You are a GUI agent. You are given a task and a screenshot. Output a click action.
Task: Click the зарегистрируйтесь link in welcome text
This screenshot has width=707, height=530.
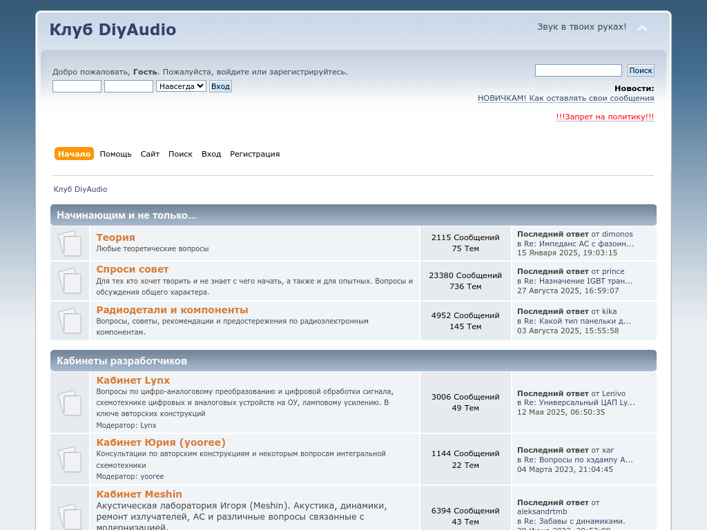(307, 72)
